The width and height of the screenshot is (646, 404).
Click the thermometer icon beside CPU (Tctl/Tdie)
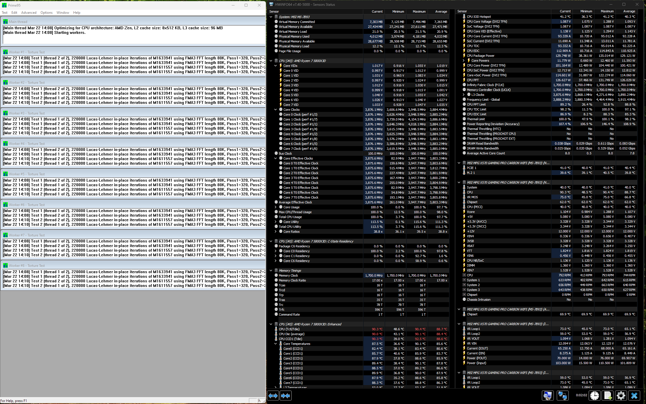coord(276,329)
